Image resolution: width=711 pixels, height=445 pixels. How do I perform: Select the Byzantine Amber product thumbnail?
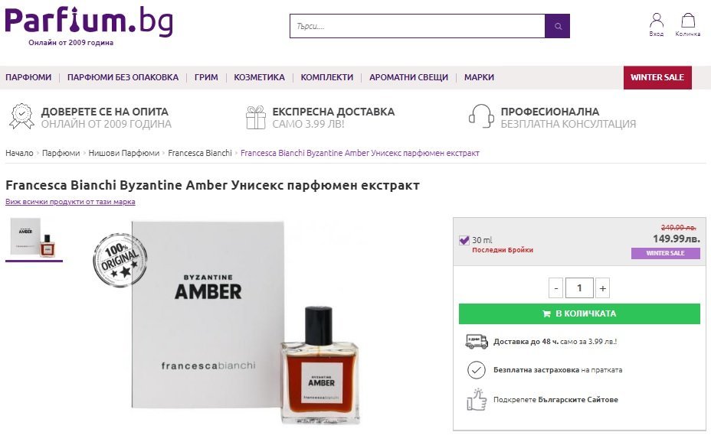click(x=34, y=238)
